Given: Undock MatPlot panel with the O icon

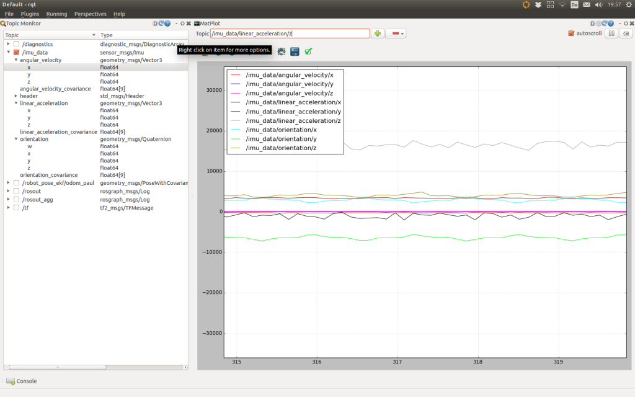Looking at the screenshot, I should point(626,24).
